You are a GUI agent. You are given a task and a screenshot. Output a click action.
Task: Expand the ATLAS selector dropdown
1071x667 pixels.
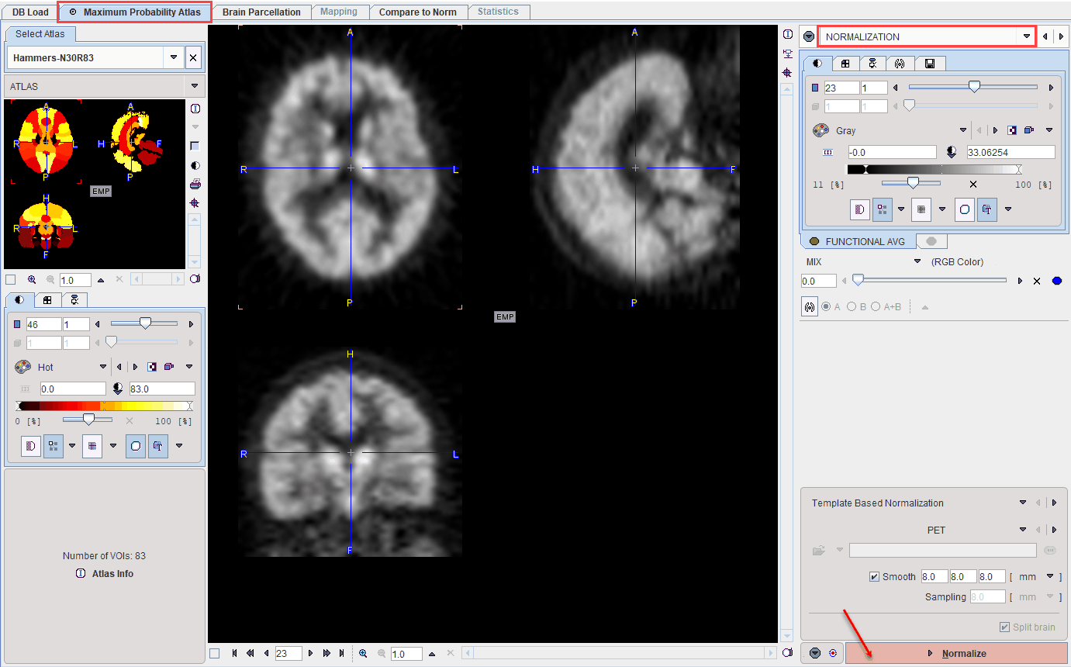pos(195,86)
